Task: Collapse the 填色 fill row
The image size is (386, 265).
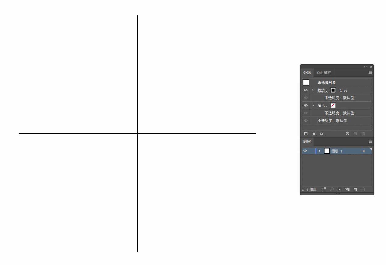Action: pyautogui.click(x=313, y=105)
